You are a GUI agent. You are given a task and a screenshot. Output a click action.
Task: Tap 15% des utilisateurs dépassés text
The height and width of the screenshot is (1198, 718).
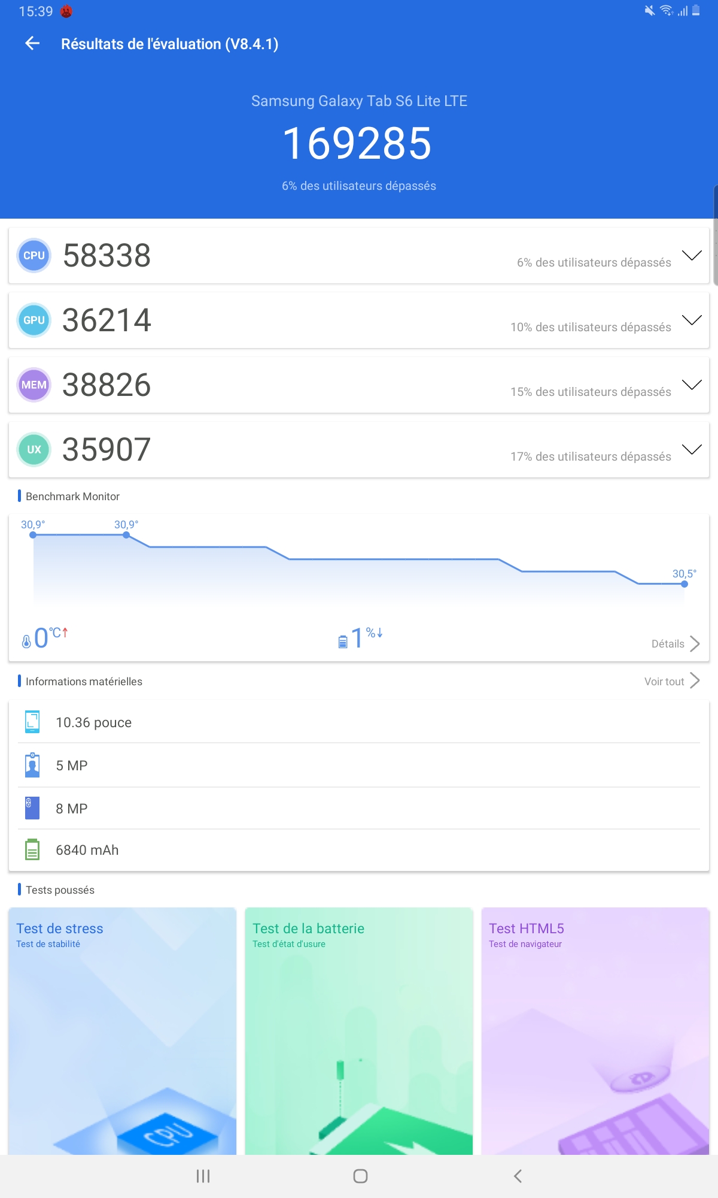(x=591, y=392)
